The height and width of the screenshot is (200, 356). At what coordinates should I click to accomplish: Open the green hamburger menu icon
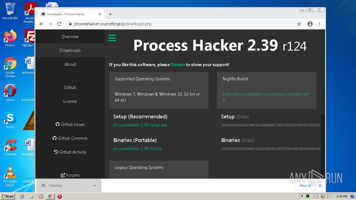tap(112, 38)
